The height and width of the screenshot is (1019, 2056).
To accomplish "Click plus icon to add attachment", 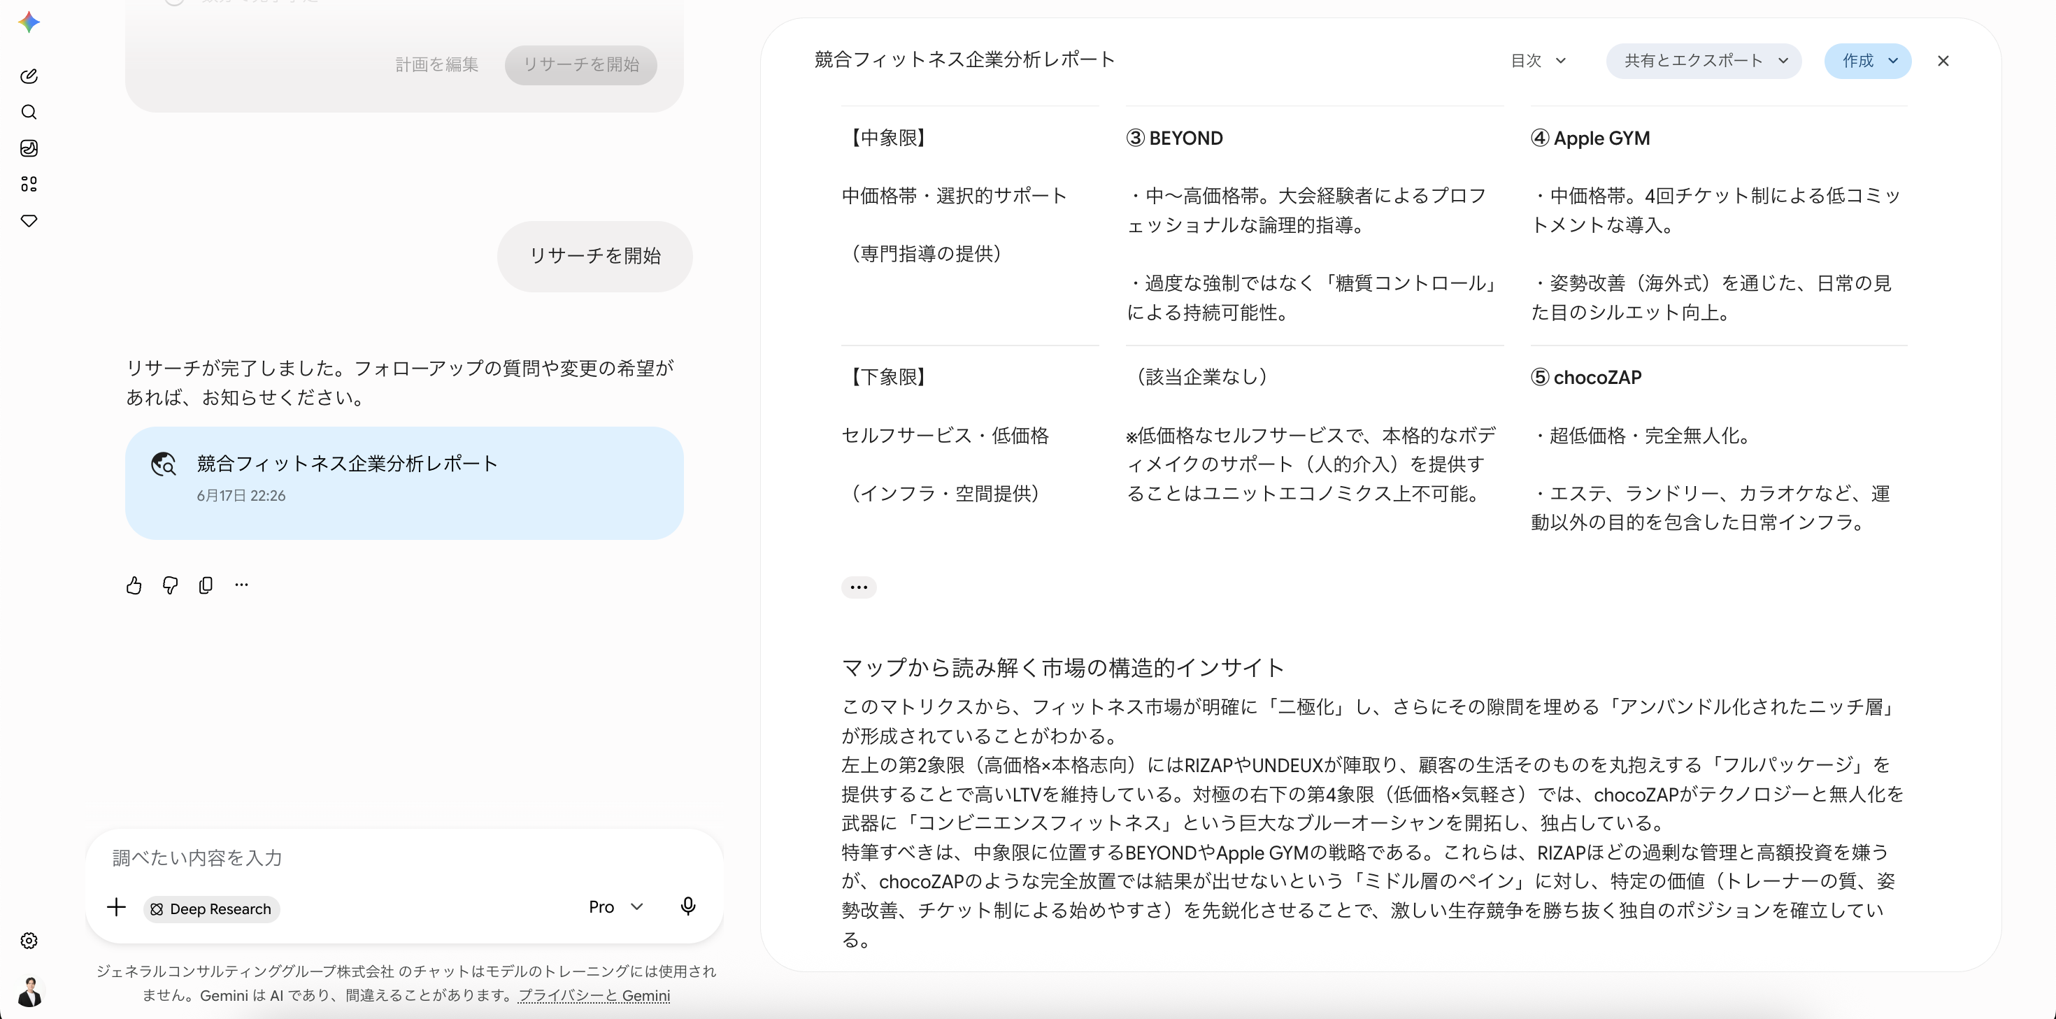I will pos(117,907).
